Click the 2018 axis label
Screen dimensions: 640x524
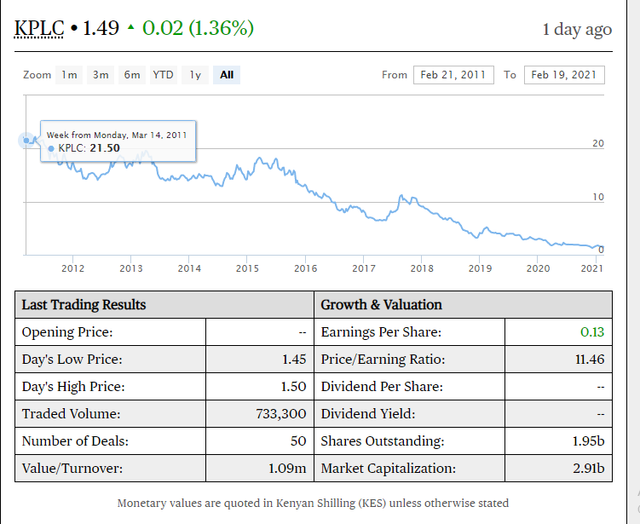422,268
